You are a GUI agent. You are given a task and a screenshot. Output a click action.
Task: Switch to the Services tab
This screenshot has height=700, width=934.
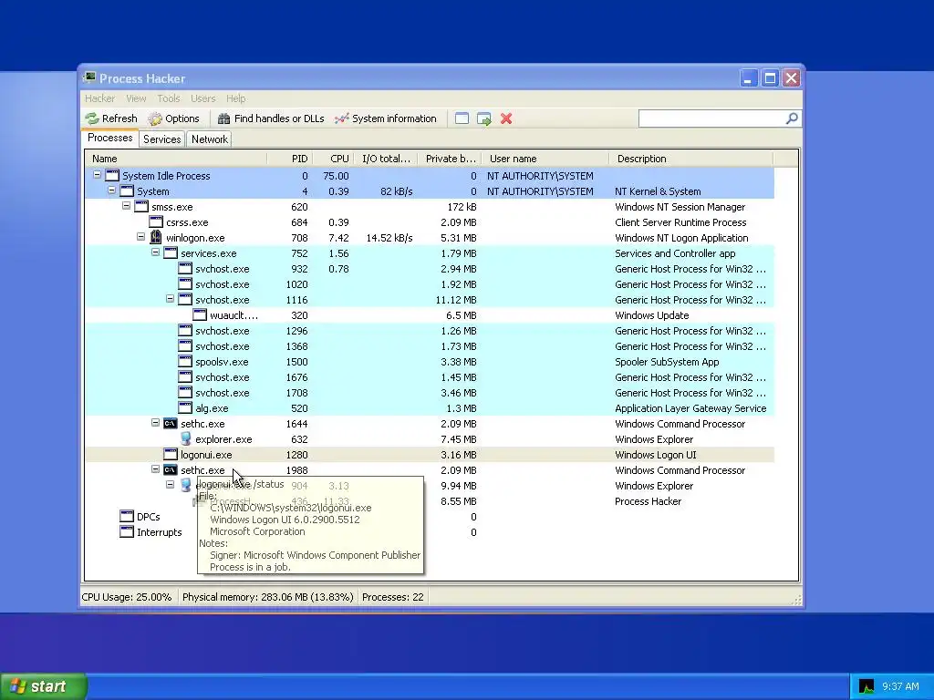162,139
